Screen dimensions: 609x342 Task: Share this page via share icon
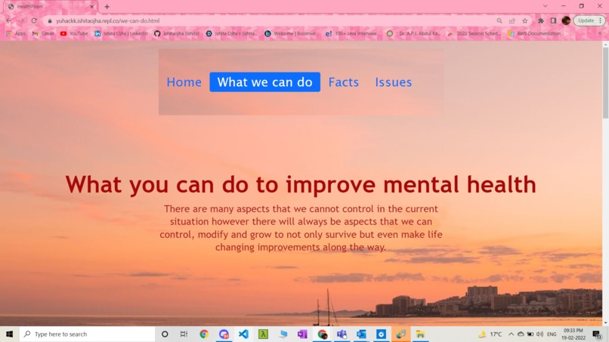point(512,20)
